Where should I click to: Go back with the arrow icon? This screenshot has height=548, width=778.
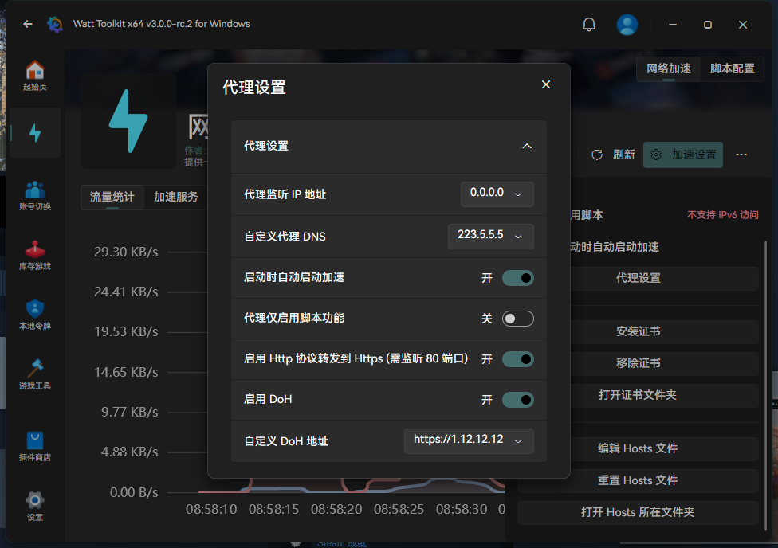click(x=28, y=24)
